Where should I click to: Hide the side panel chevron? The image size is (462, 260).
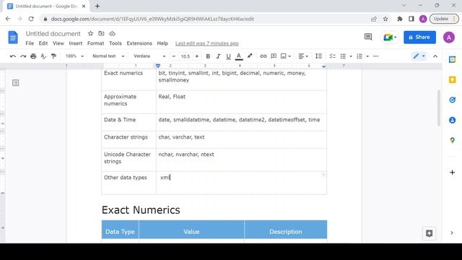click(452, 233)
